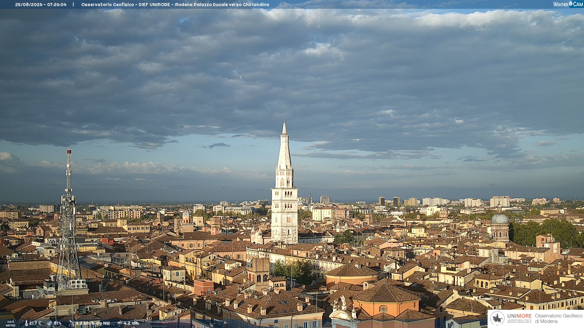Click the 3.2 km/h da NW wind reading
Viewport: 584px width, 328px height.
(x=93, y=323)
